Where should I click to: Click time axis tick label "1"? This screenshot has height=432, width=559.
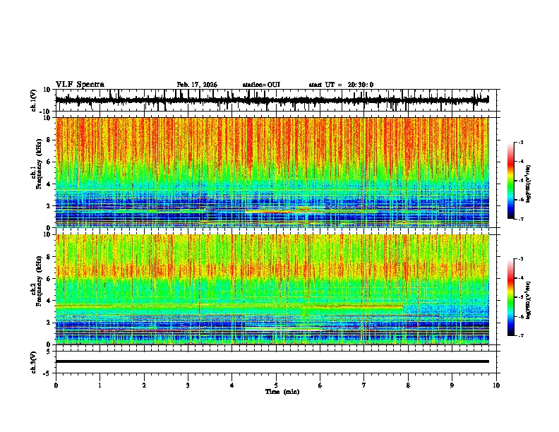point(100,385)
